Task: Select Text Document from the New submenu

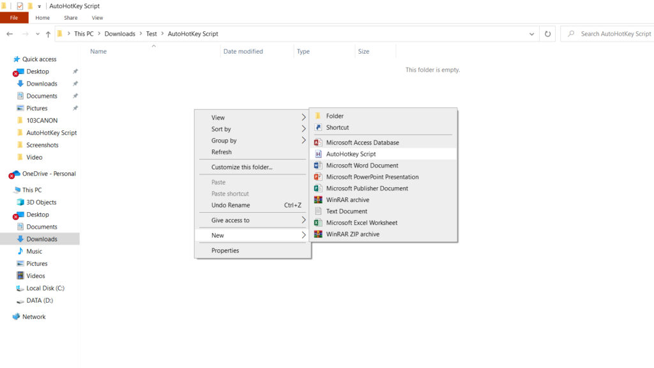Action: (383, 211)
